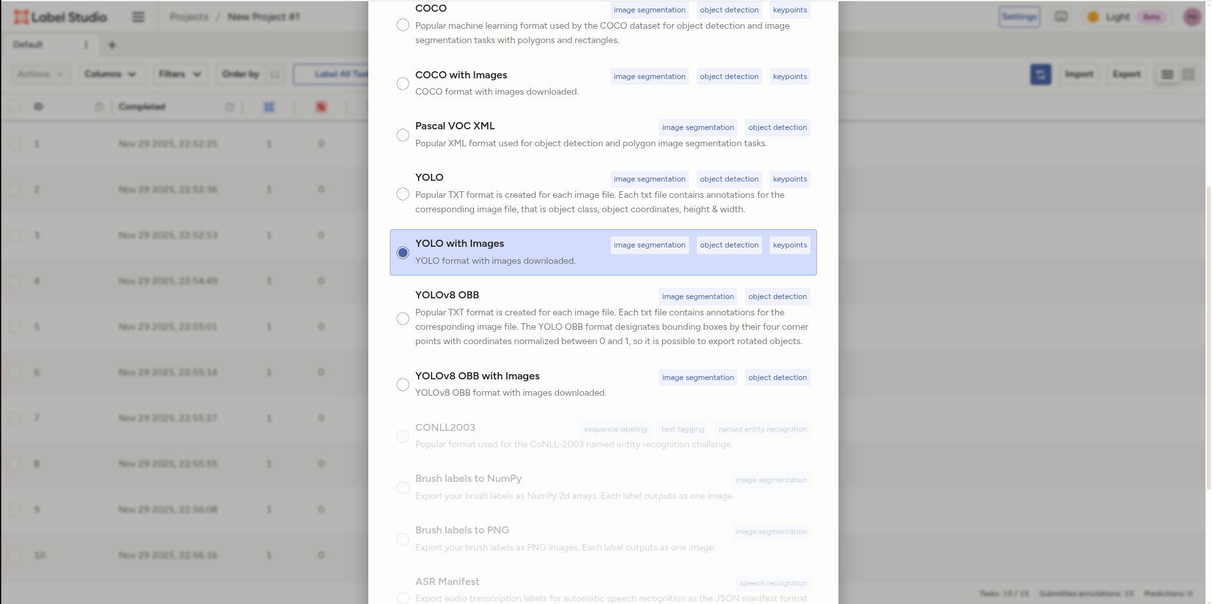Screen dimensions: 1212x604
Task: Click YOLOv8 OBB with Images' image segmentation tag
Action: 698,377
